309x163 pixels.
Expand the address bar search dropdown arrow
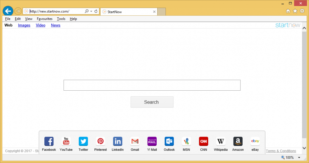(91, 11)
